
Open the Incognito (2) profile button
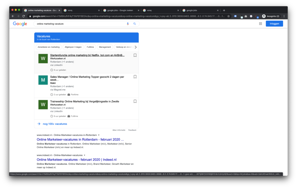[x=271, y=16]
